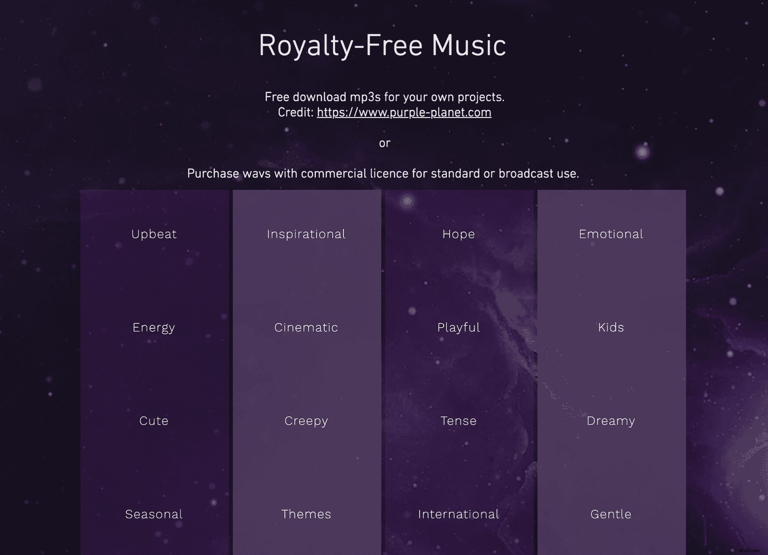The width and height of the screenshot is (768, 555).
Task: Open the Kids music category
Action: click(611, 328)
